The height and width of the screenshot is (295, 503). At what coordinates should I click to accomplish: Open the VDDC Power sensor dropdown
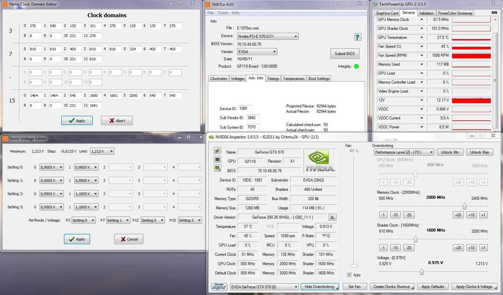[422, 127]
